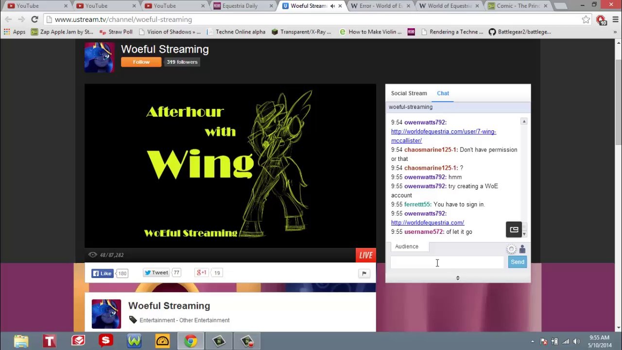
Task: Show hidden system tray icons
Action: [x=533, y=341]
